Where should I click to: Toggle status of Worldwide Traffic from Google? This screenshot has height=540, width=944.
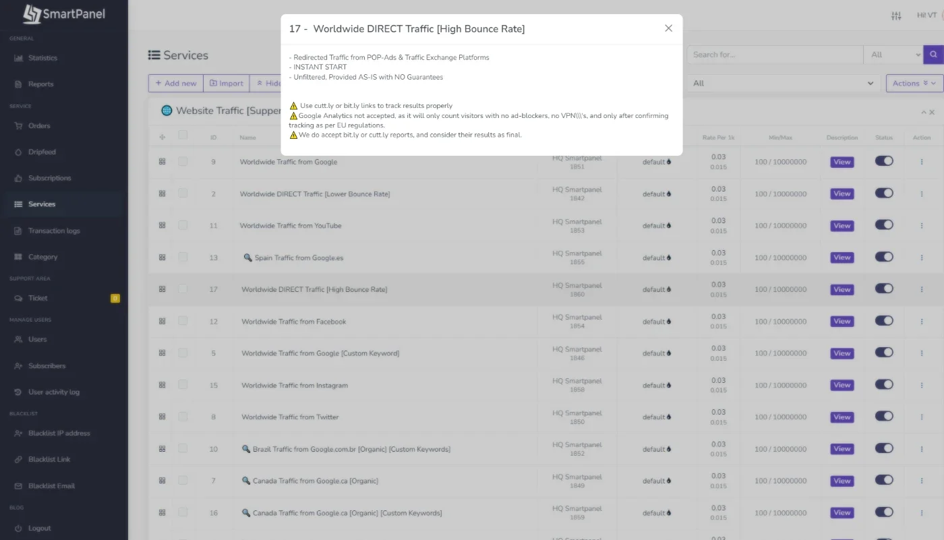884,161
